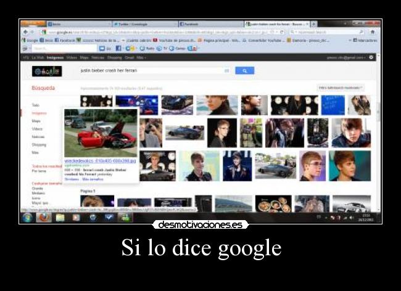Image resolution: width=401 pixels, height=291 pixels.
Task: Click the reload icon in the address bar
Action: pyautogui.click(x=282, y=32)
